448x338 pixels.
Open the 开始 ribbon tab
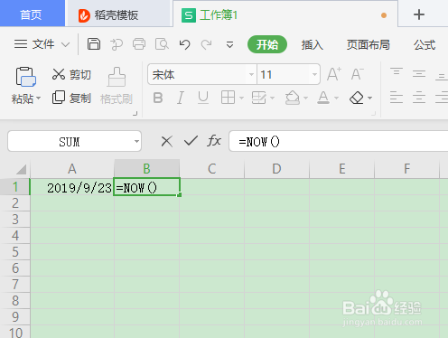[x=267, y=44]
